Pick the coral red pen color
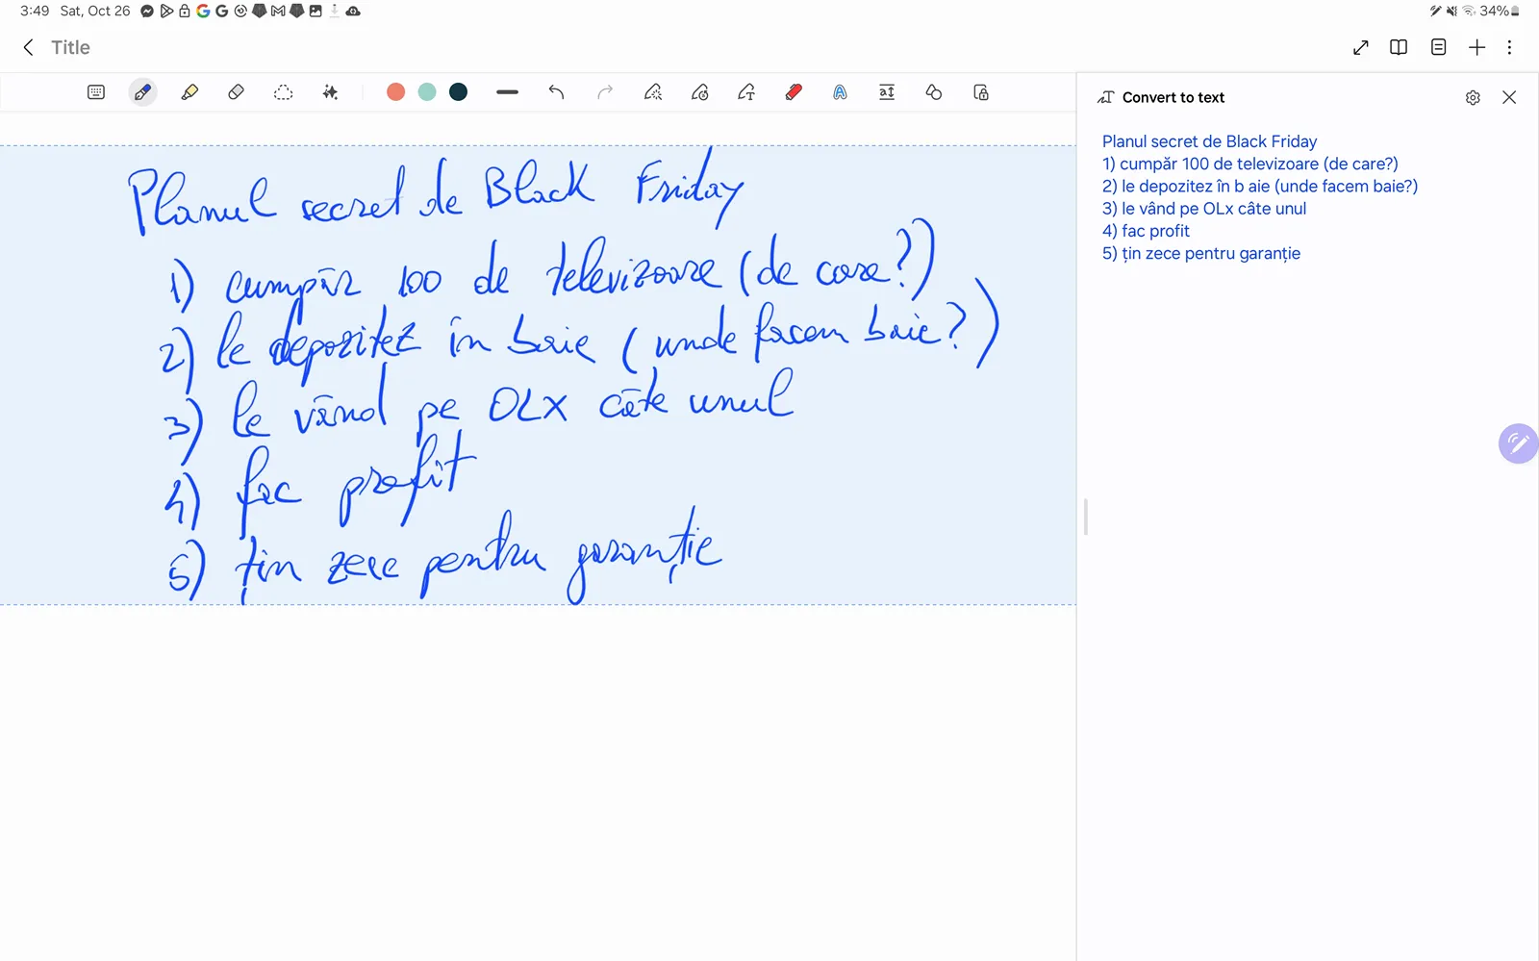The width and height of the screenshot is (1539, 961). tap(395, 91)
